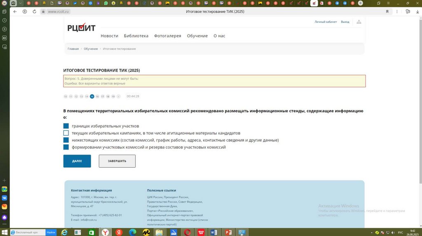Image resolution: width=422 pixels, height=236 pixels.
Task: Open the browser hamburger settings menu
Action: coord(388,3)
